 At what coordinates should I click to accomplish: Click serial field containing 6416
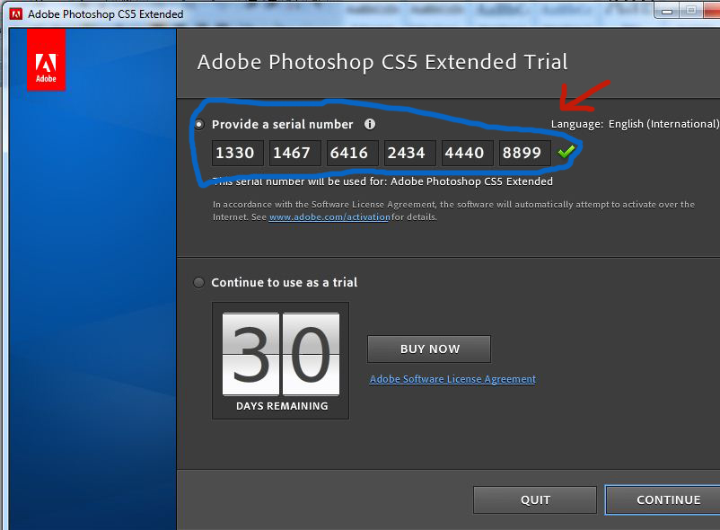click(x=353, y=153)
